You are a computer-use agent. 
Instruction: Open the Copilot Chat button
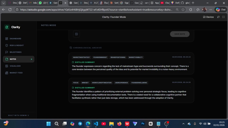(221, 10)
